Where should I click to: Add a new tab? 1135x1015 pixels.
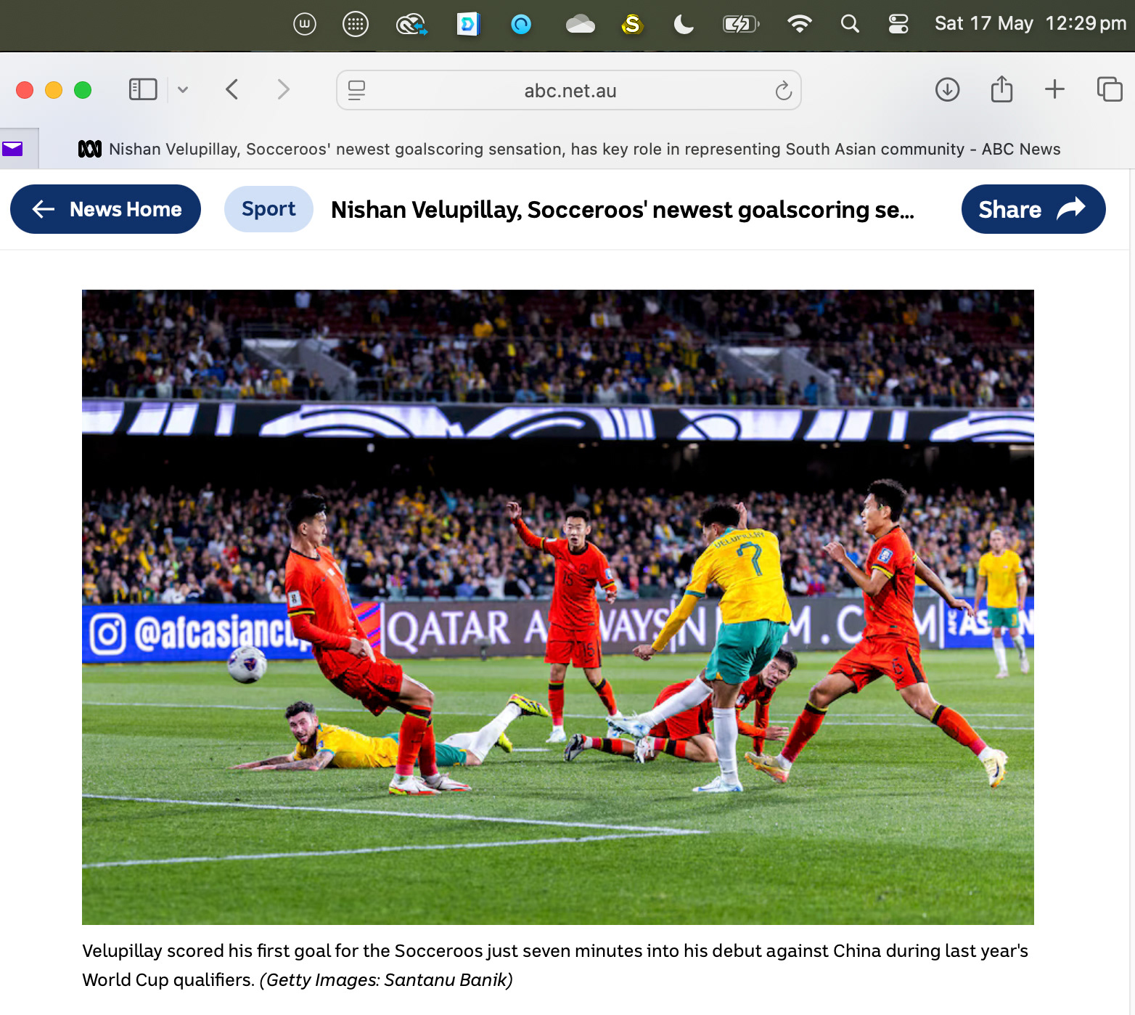click(x=1054, y=89)
